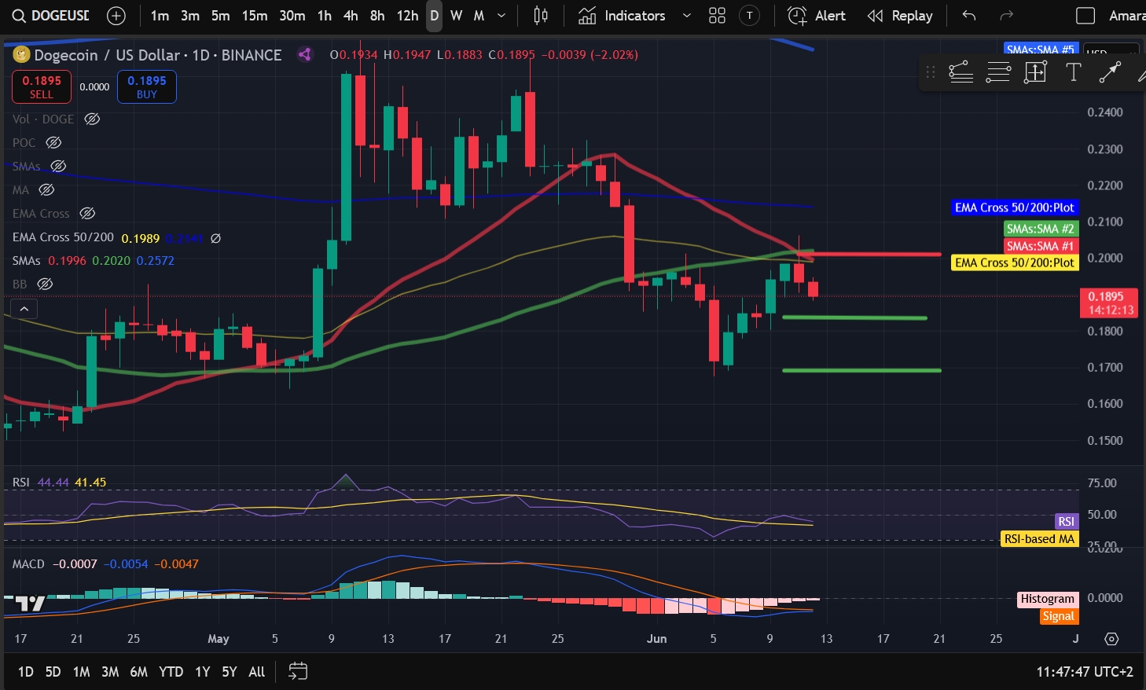Open the candlestick chart type selector
The image size is (1146, 690).
point(541,16)
